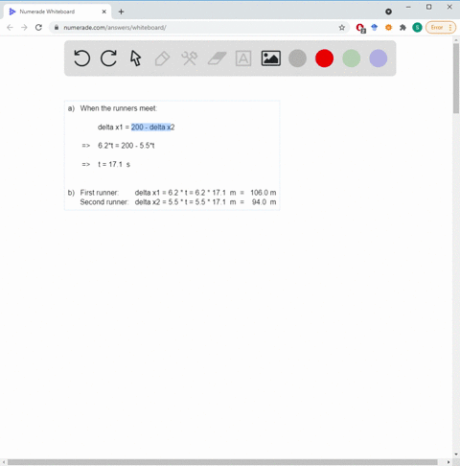The width and height of the screenshot is (460, 466).
Task: Open the orange gear extension icon
Action: pyautogui.click(x=388, y=28)
